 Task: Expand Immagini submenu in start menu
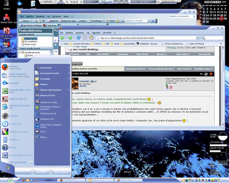(x=69, y=79)
